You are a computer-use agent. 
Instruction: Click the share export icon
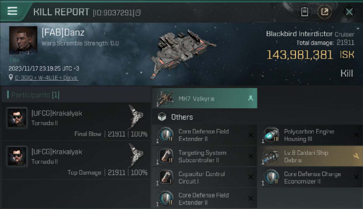click(324, 12)
